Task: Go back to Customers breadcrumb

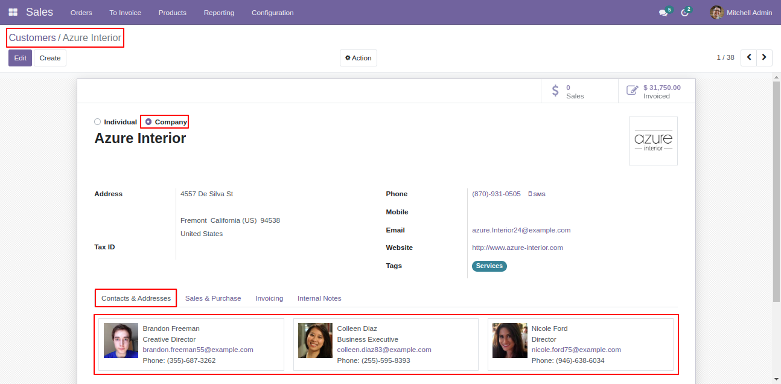Action: point(33,37)
